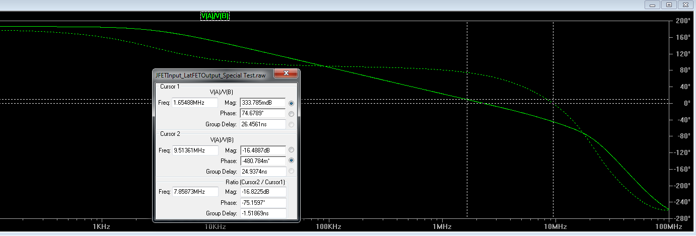Close the JFETInput_LatFETOutput_Special Test.raw cursor dialog

pyautogui.click(x=286, y=74)
